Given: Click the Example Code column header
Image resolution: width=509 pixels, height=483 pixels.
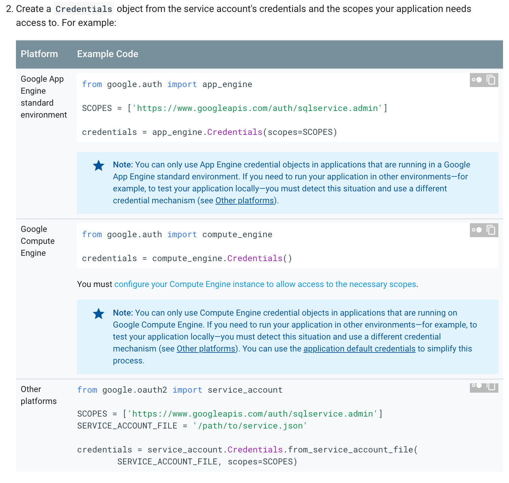Looking at the screenshot, I should point(108,54).
